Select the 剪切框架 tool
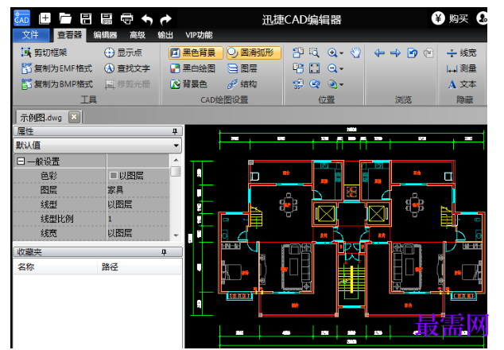504x350 pixels. click(44, 52)
